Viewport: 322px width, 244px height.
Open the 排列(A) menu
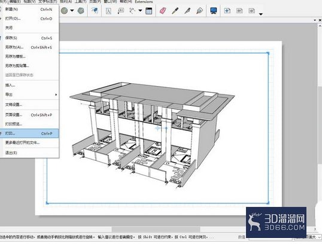point(66,1)
